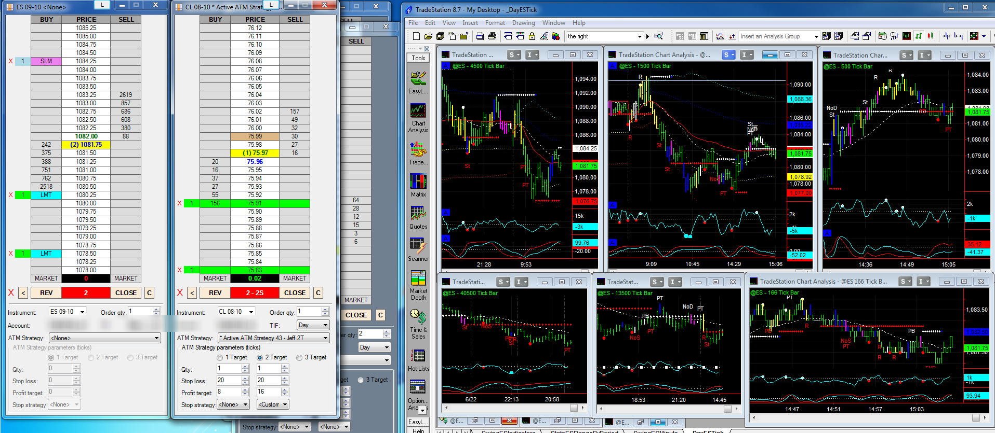
Task: Cancel LMT order at 1080.25 with red X
Action: pyautogui.click(x=10, y=195)
